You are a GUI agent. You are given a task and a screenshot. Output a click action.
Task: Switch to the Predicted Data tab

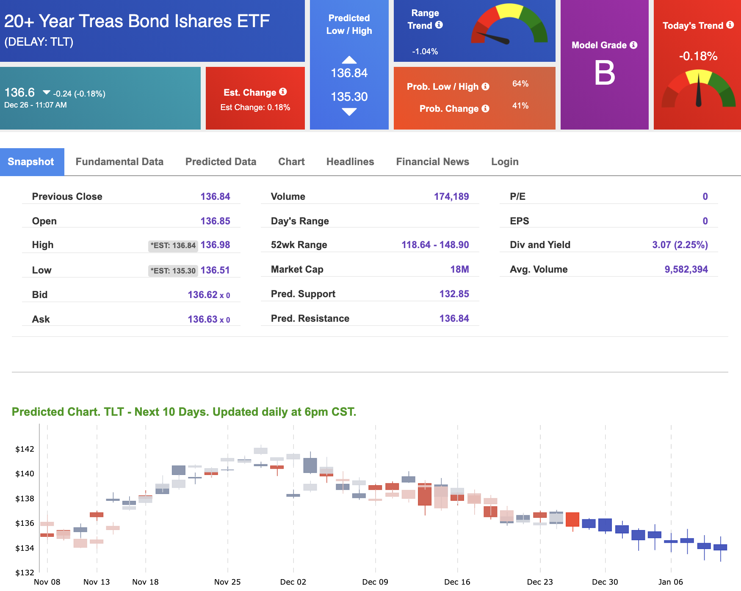click(221, 162)
